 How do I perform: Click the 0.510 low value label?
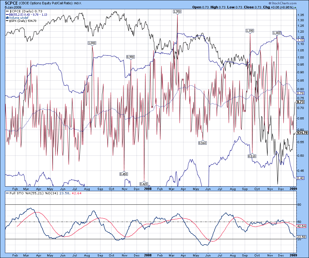coord(252,156)
